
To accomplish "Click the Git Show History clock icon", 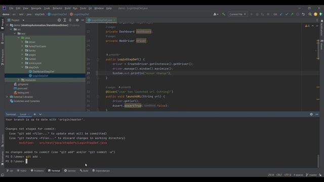I will 298,14.
